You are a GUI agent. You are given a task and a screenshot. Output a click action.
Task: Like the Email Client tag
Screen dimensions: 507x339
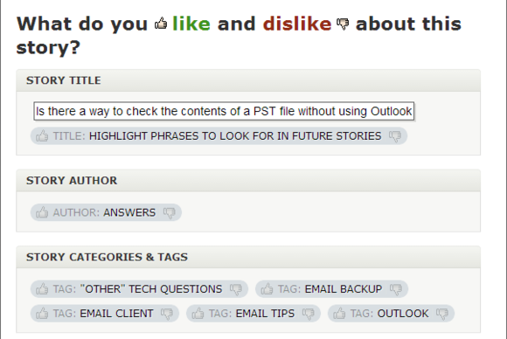(x=42, y=314)
